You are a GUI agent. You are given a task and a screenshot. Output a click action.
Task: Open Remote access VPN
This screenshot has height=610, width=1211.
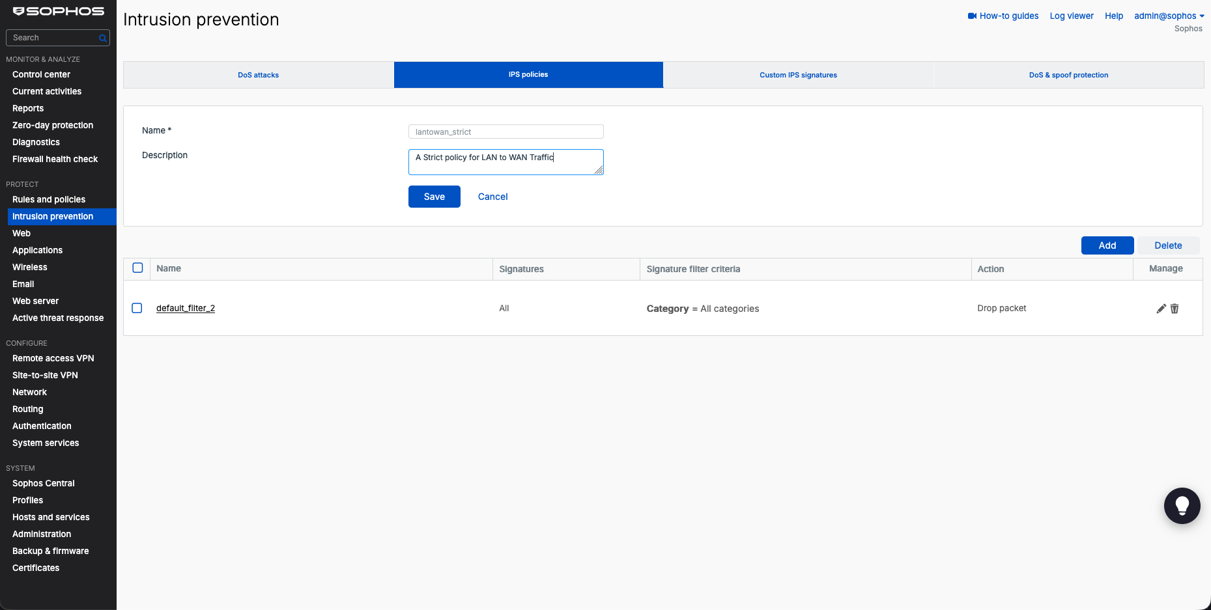pyautogui.click(x=53, y=358)
